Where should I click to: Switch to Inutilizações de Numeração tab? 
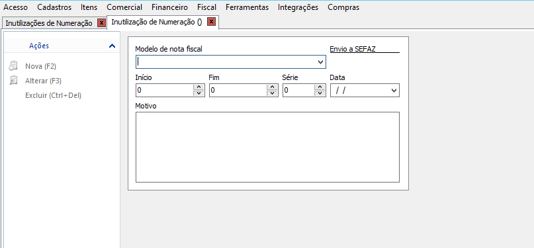coord(49,23)
